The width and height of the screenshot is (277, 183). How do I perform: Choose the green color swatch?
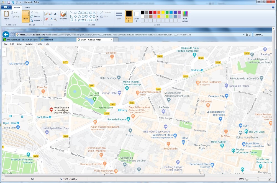(167, 12)
